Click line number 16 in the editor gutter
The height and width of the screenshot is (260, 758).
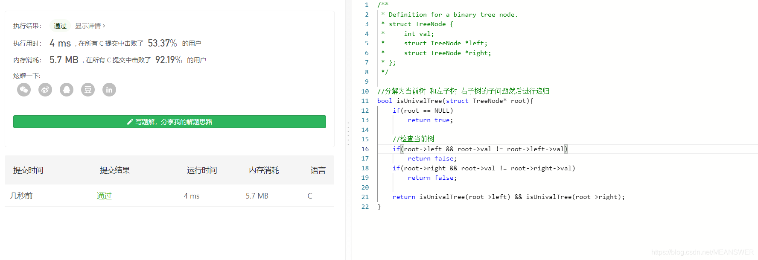click(365, 149)
